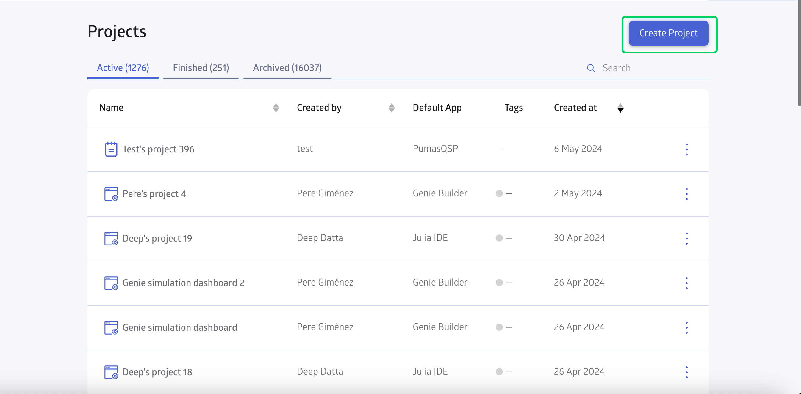
Task: Click 'PumasQSP' default app cell
Action: coord(435,149)
